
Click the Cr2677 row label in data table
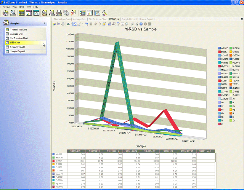pyautogui.click(x=59, y=164)
